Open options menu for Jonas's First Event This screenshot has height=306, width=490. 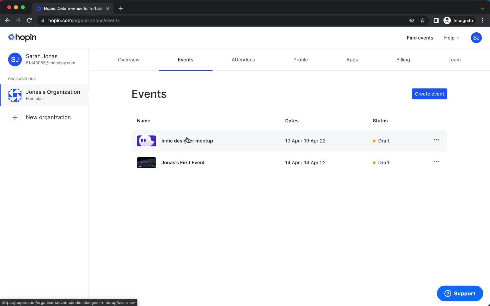coord(436,162)
